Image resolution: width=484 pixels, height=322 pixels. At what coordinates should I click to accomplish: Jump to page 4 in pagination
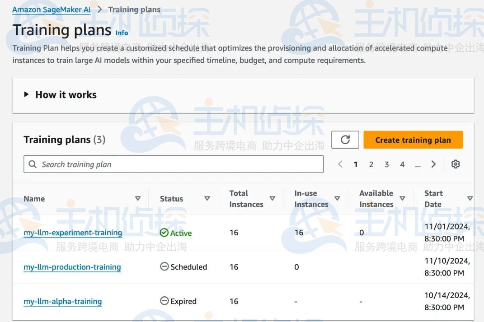coord(402,164)
